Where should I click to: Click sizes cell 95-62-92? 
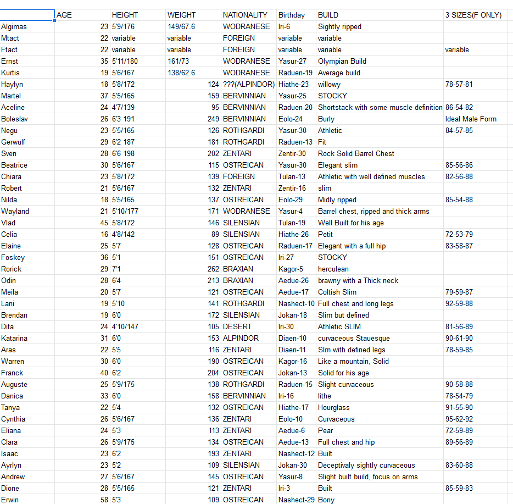(475, 419)
